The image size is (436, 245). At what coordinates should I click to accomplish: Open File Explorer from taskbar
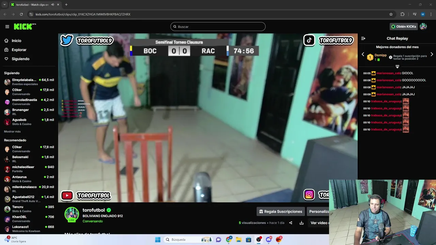(x=239, y=240)
